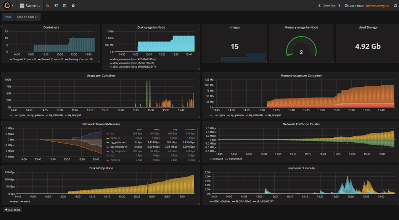
Task: Click the share dashboard icon
Action: (x=56, y=6)
